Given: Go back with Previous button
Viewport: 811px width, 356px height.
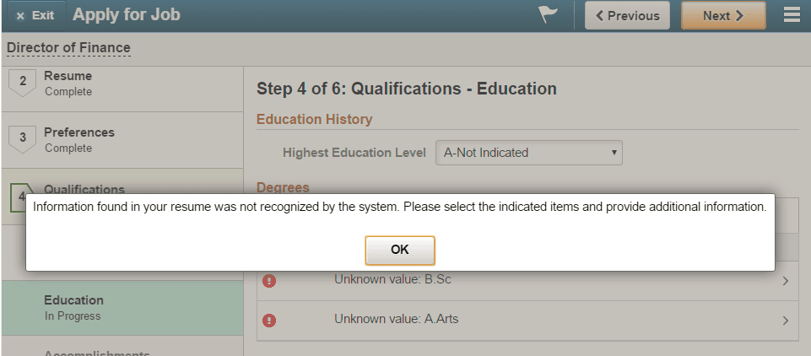Looking at the screenshot, I should [x=627, y=15].
